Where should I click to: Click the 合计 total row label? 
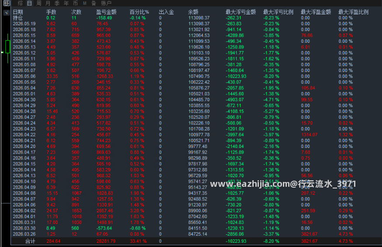pos(30,241)
